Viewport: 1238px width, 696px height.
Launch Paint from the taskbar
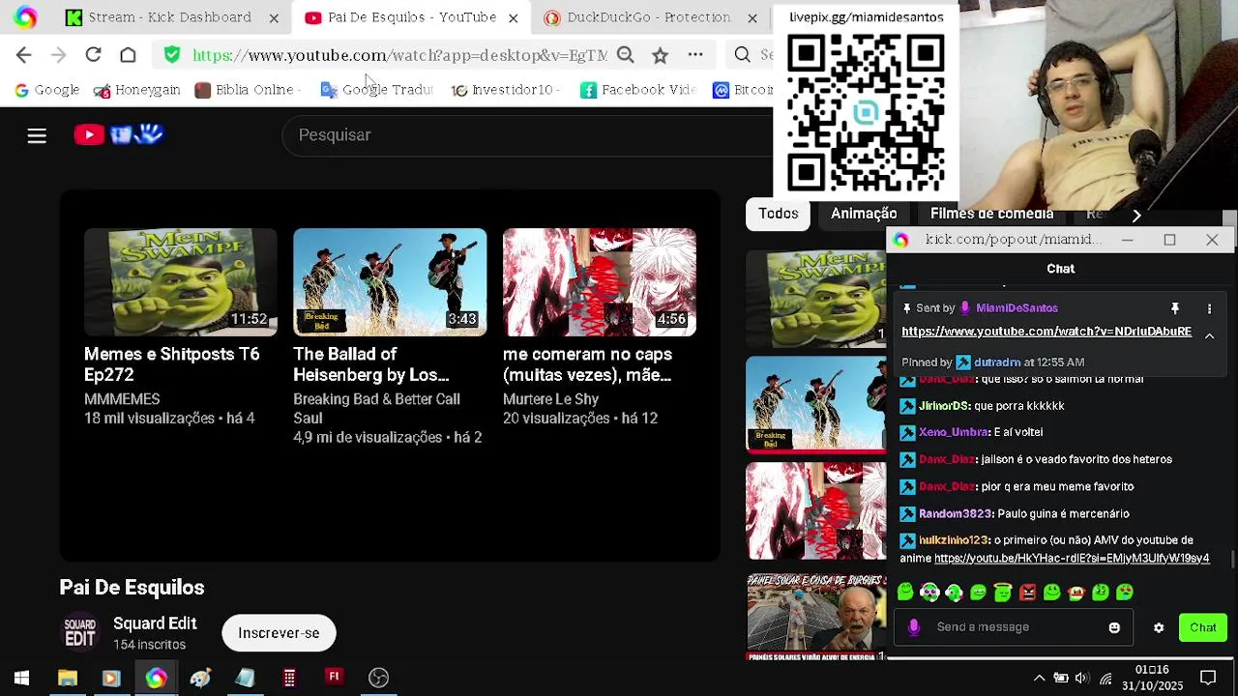(200, 678)
